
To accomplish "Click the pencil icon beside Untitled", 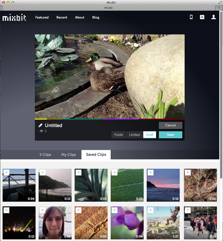I will pos(40,125).
